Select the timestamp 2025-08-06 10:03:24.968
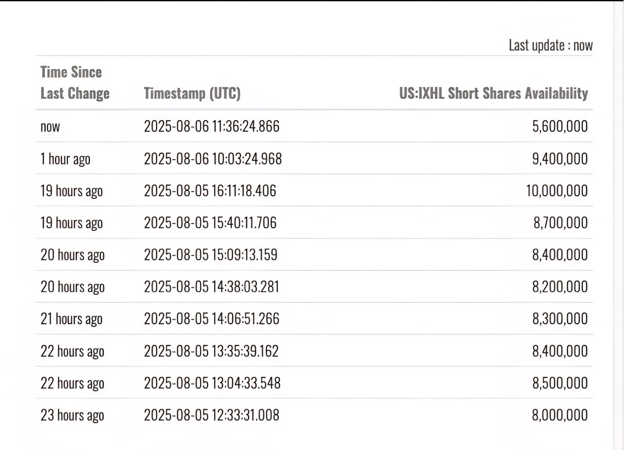Screen dimensions: 624x450 click(213, 158)
